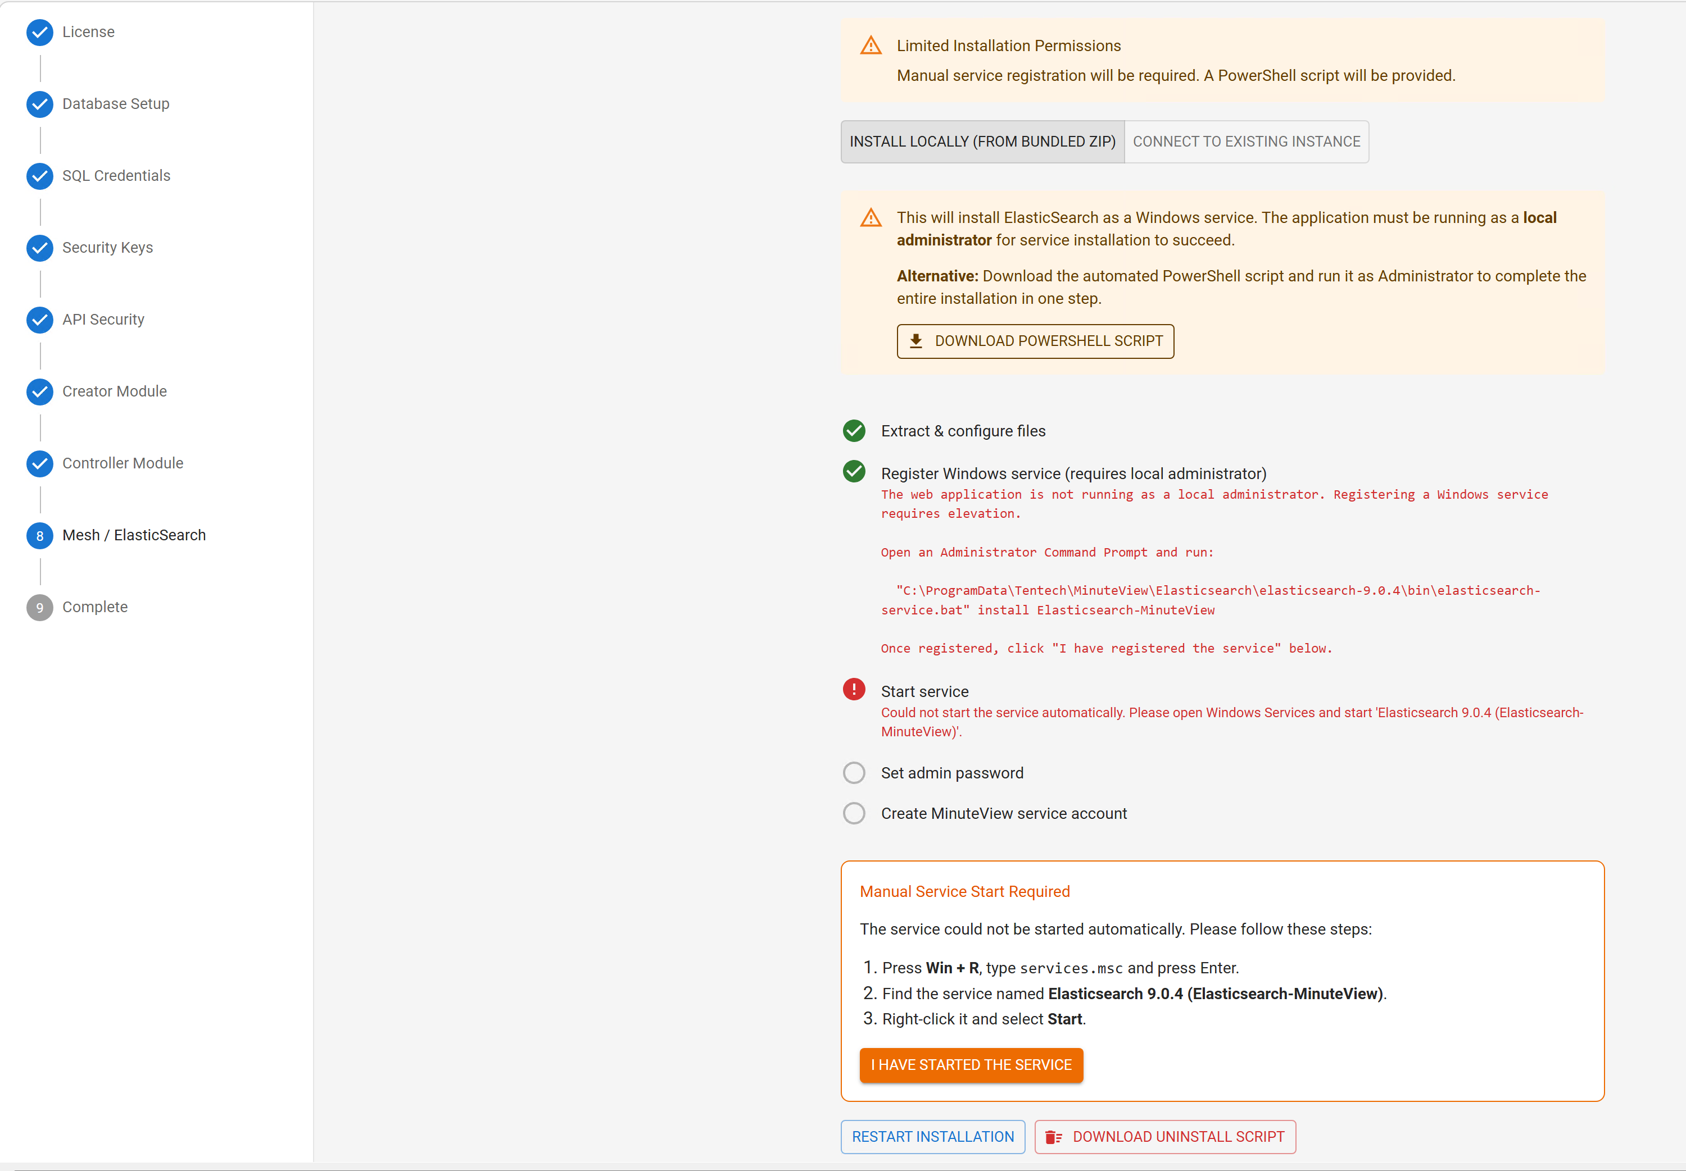Confirm I Have Started the Service
Image resolution: width=1686 pixels, height=1171 pixels.
pyautogui.click(x=971, y=1065)
